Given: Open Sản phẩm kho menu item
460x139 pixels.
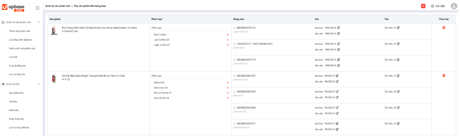Looking at the screenshot, I should [16, 93].
